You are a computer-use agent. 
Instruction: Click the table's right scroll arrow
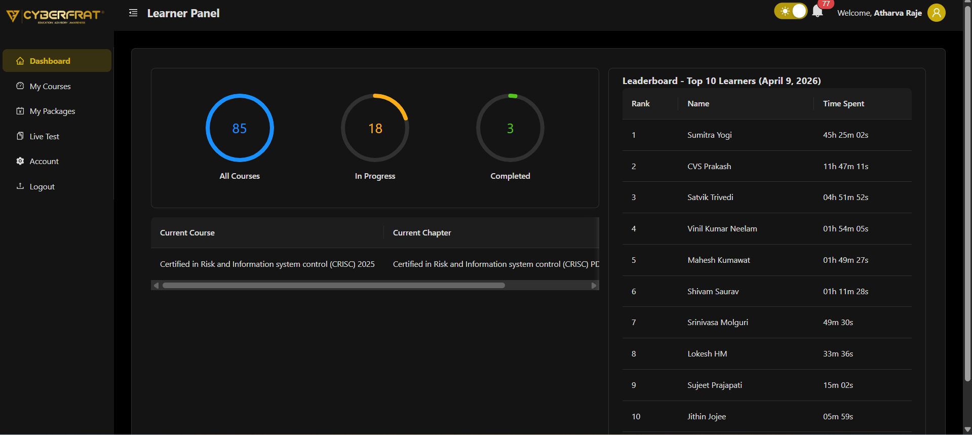(x=594, y=285)
